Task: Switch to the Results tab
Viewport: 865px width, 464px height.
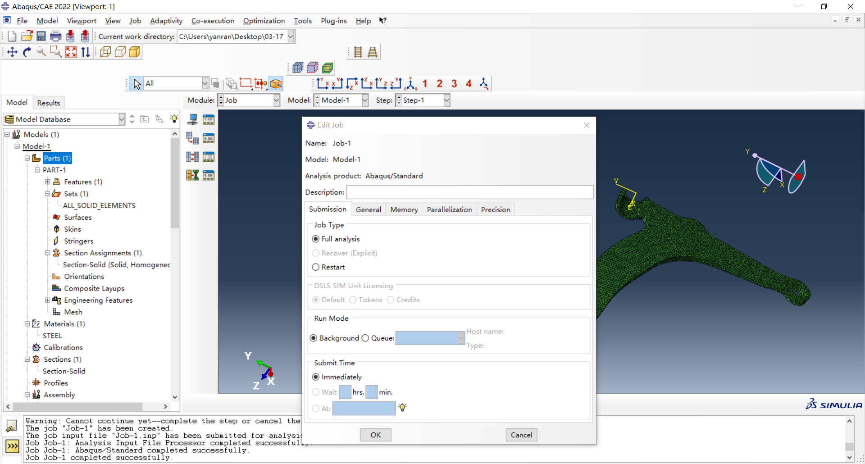Action: [x=49, y=103]
